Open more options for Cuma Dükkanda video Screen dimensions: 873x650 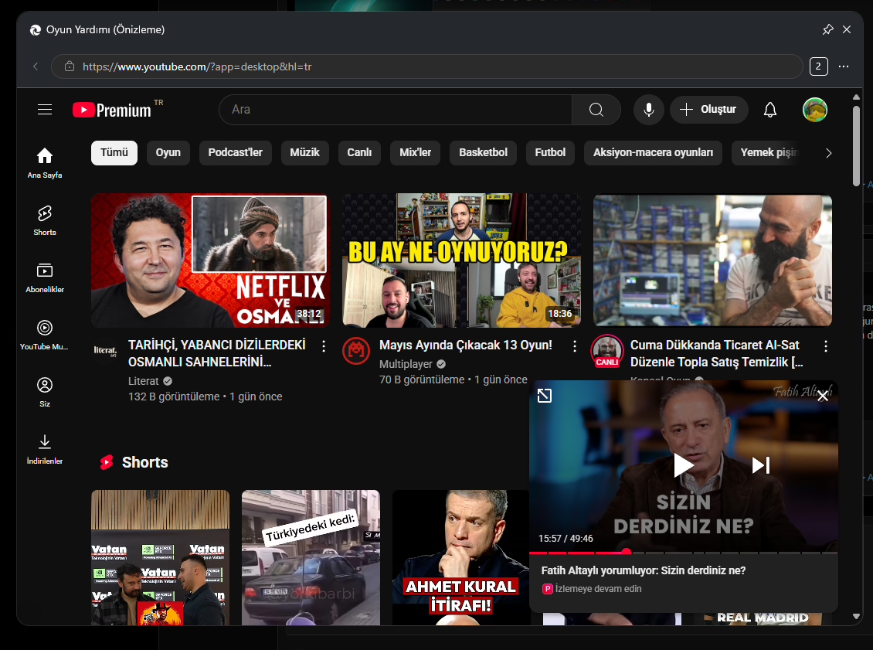(826, 346)
